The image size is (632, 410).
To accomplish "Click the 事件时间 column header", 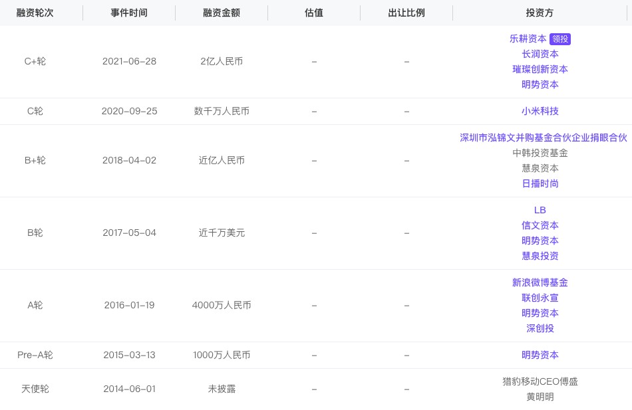I will click(129, 13).
